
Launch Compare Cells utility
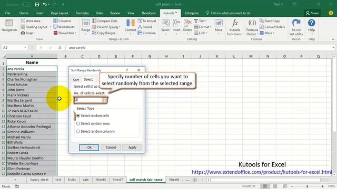(105, 21)
